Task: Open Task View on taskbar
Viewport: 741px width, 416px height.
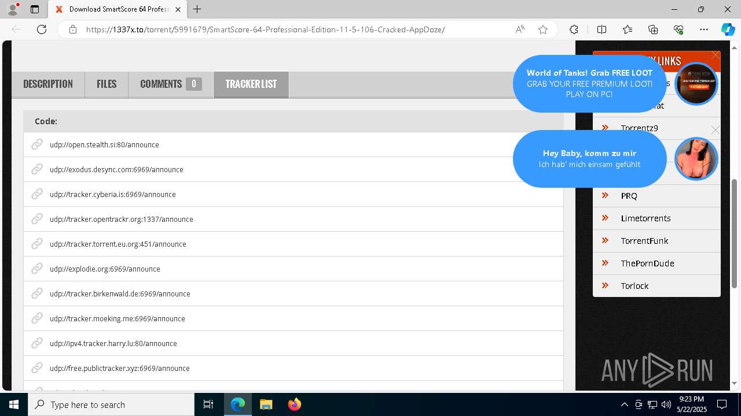Action: click(208, 404)
